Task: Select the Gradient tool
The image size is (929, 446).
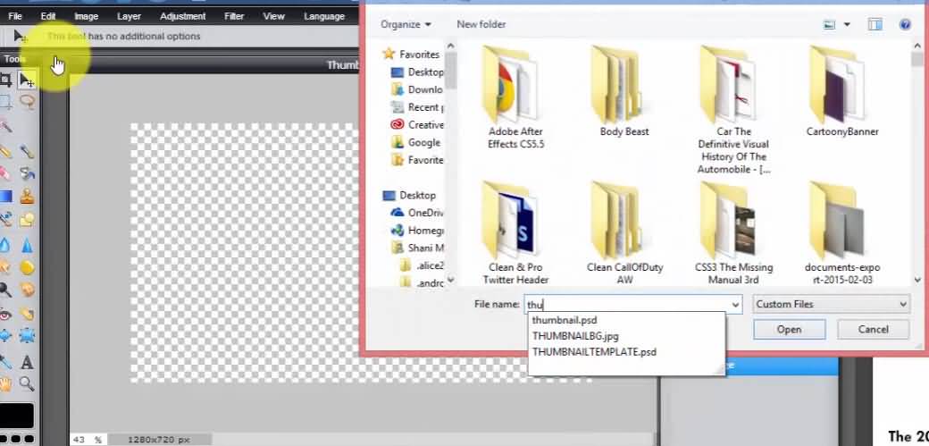Action: pyautogui.click(x=5, y=197)
